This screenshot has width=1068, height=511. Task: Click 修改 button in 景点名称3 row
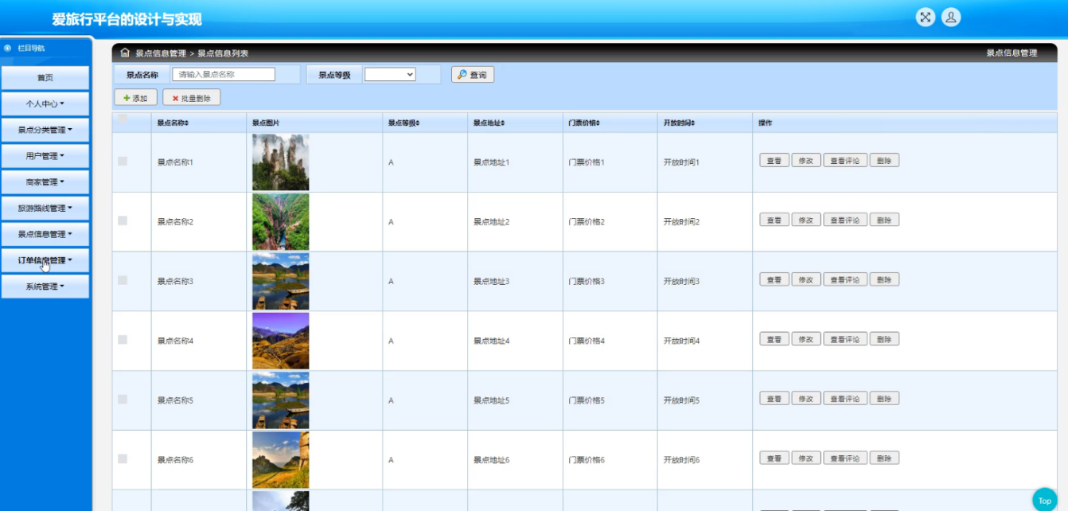click(805, 280)
